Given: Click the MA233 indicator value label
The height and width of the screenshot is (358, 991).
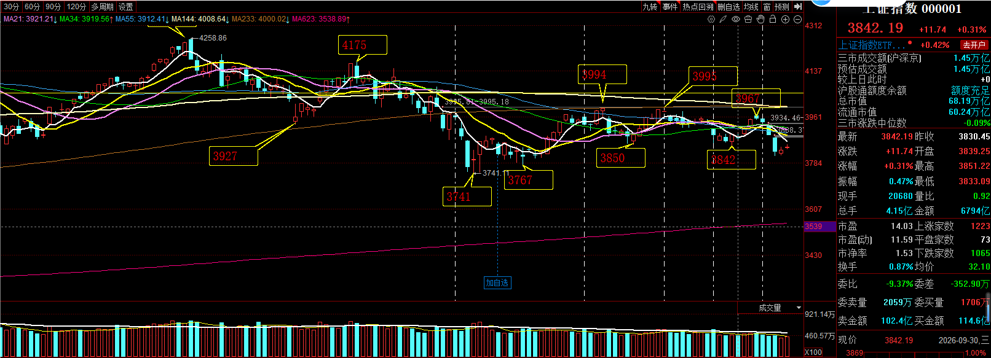Looking at the screenshot, I should point(261,19).
